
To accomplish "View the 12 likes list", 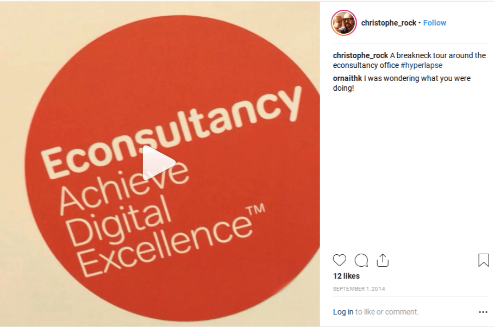I will [346, 276].
